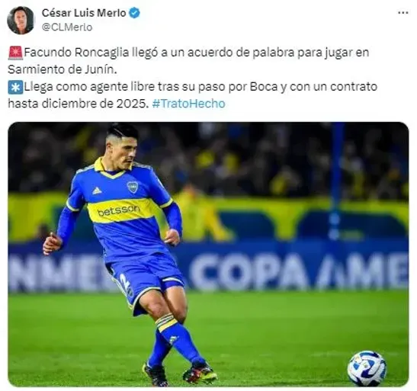Click the yellow-striped sock band
Image resolution: width=417 pixels, height=391 pixels.
point(166,322)
